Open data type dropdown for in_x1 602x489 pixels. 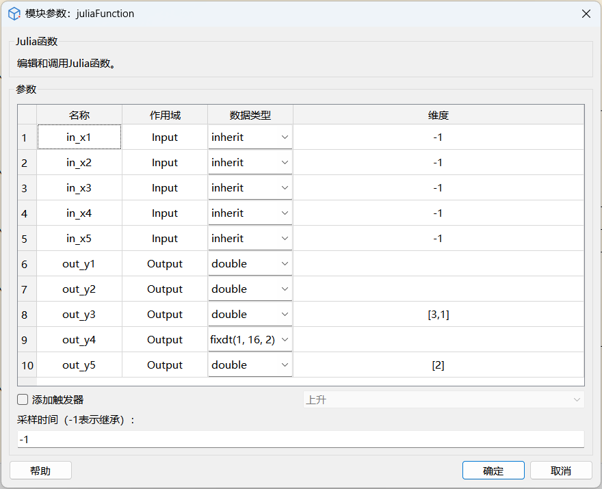coord(250,137)
